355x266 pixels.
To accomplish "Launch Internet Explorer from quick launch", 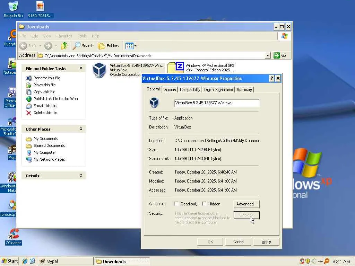I will coord(25,261).
